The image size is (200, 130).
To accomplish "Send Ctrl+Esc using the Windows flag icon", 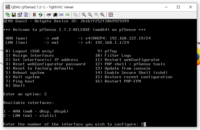I will coord(55,15).
